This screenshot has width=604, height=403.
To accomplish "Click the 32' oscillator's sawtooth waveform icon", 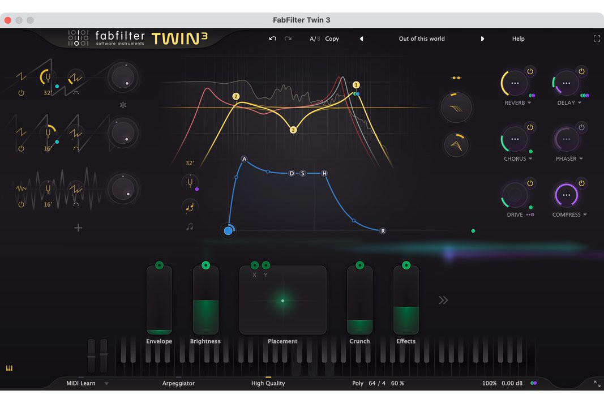I will click(x=21, y=76).
